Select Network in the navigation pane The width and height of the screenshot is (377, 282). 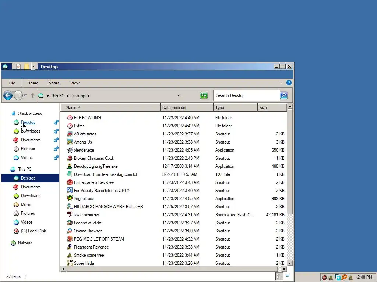(x=25, y=243)
